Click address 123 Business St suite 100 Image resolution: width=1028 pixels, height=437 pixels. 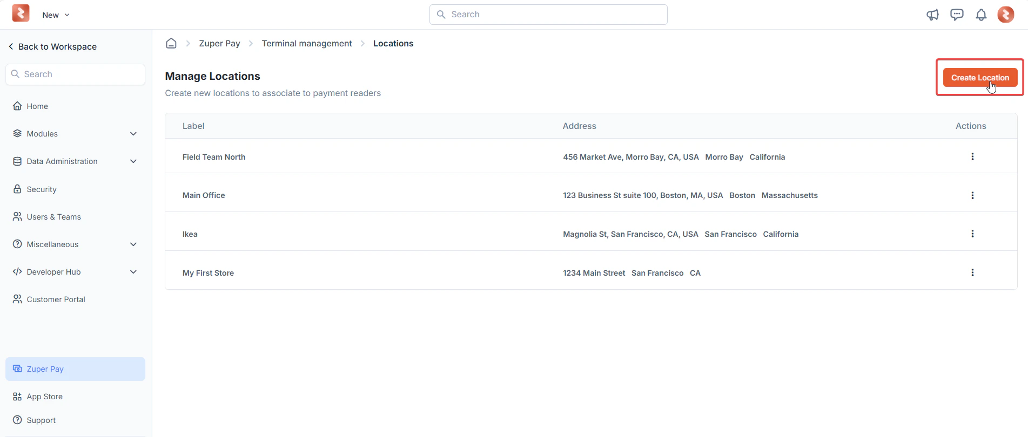tap(643, 195)
